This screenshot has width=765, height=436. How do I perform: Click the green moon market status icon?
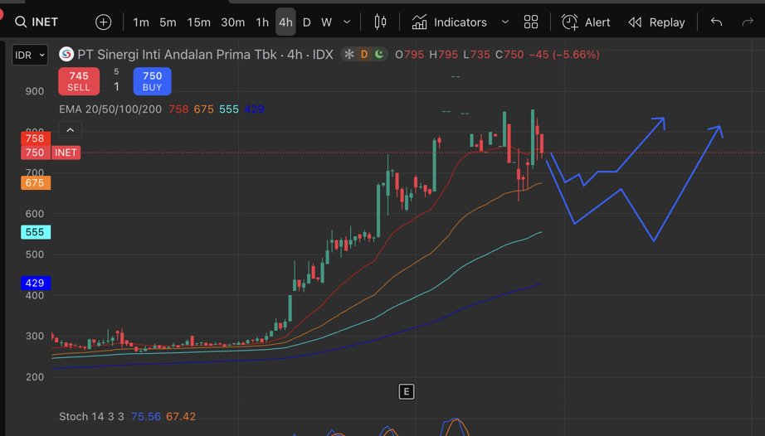[379, 55]
